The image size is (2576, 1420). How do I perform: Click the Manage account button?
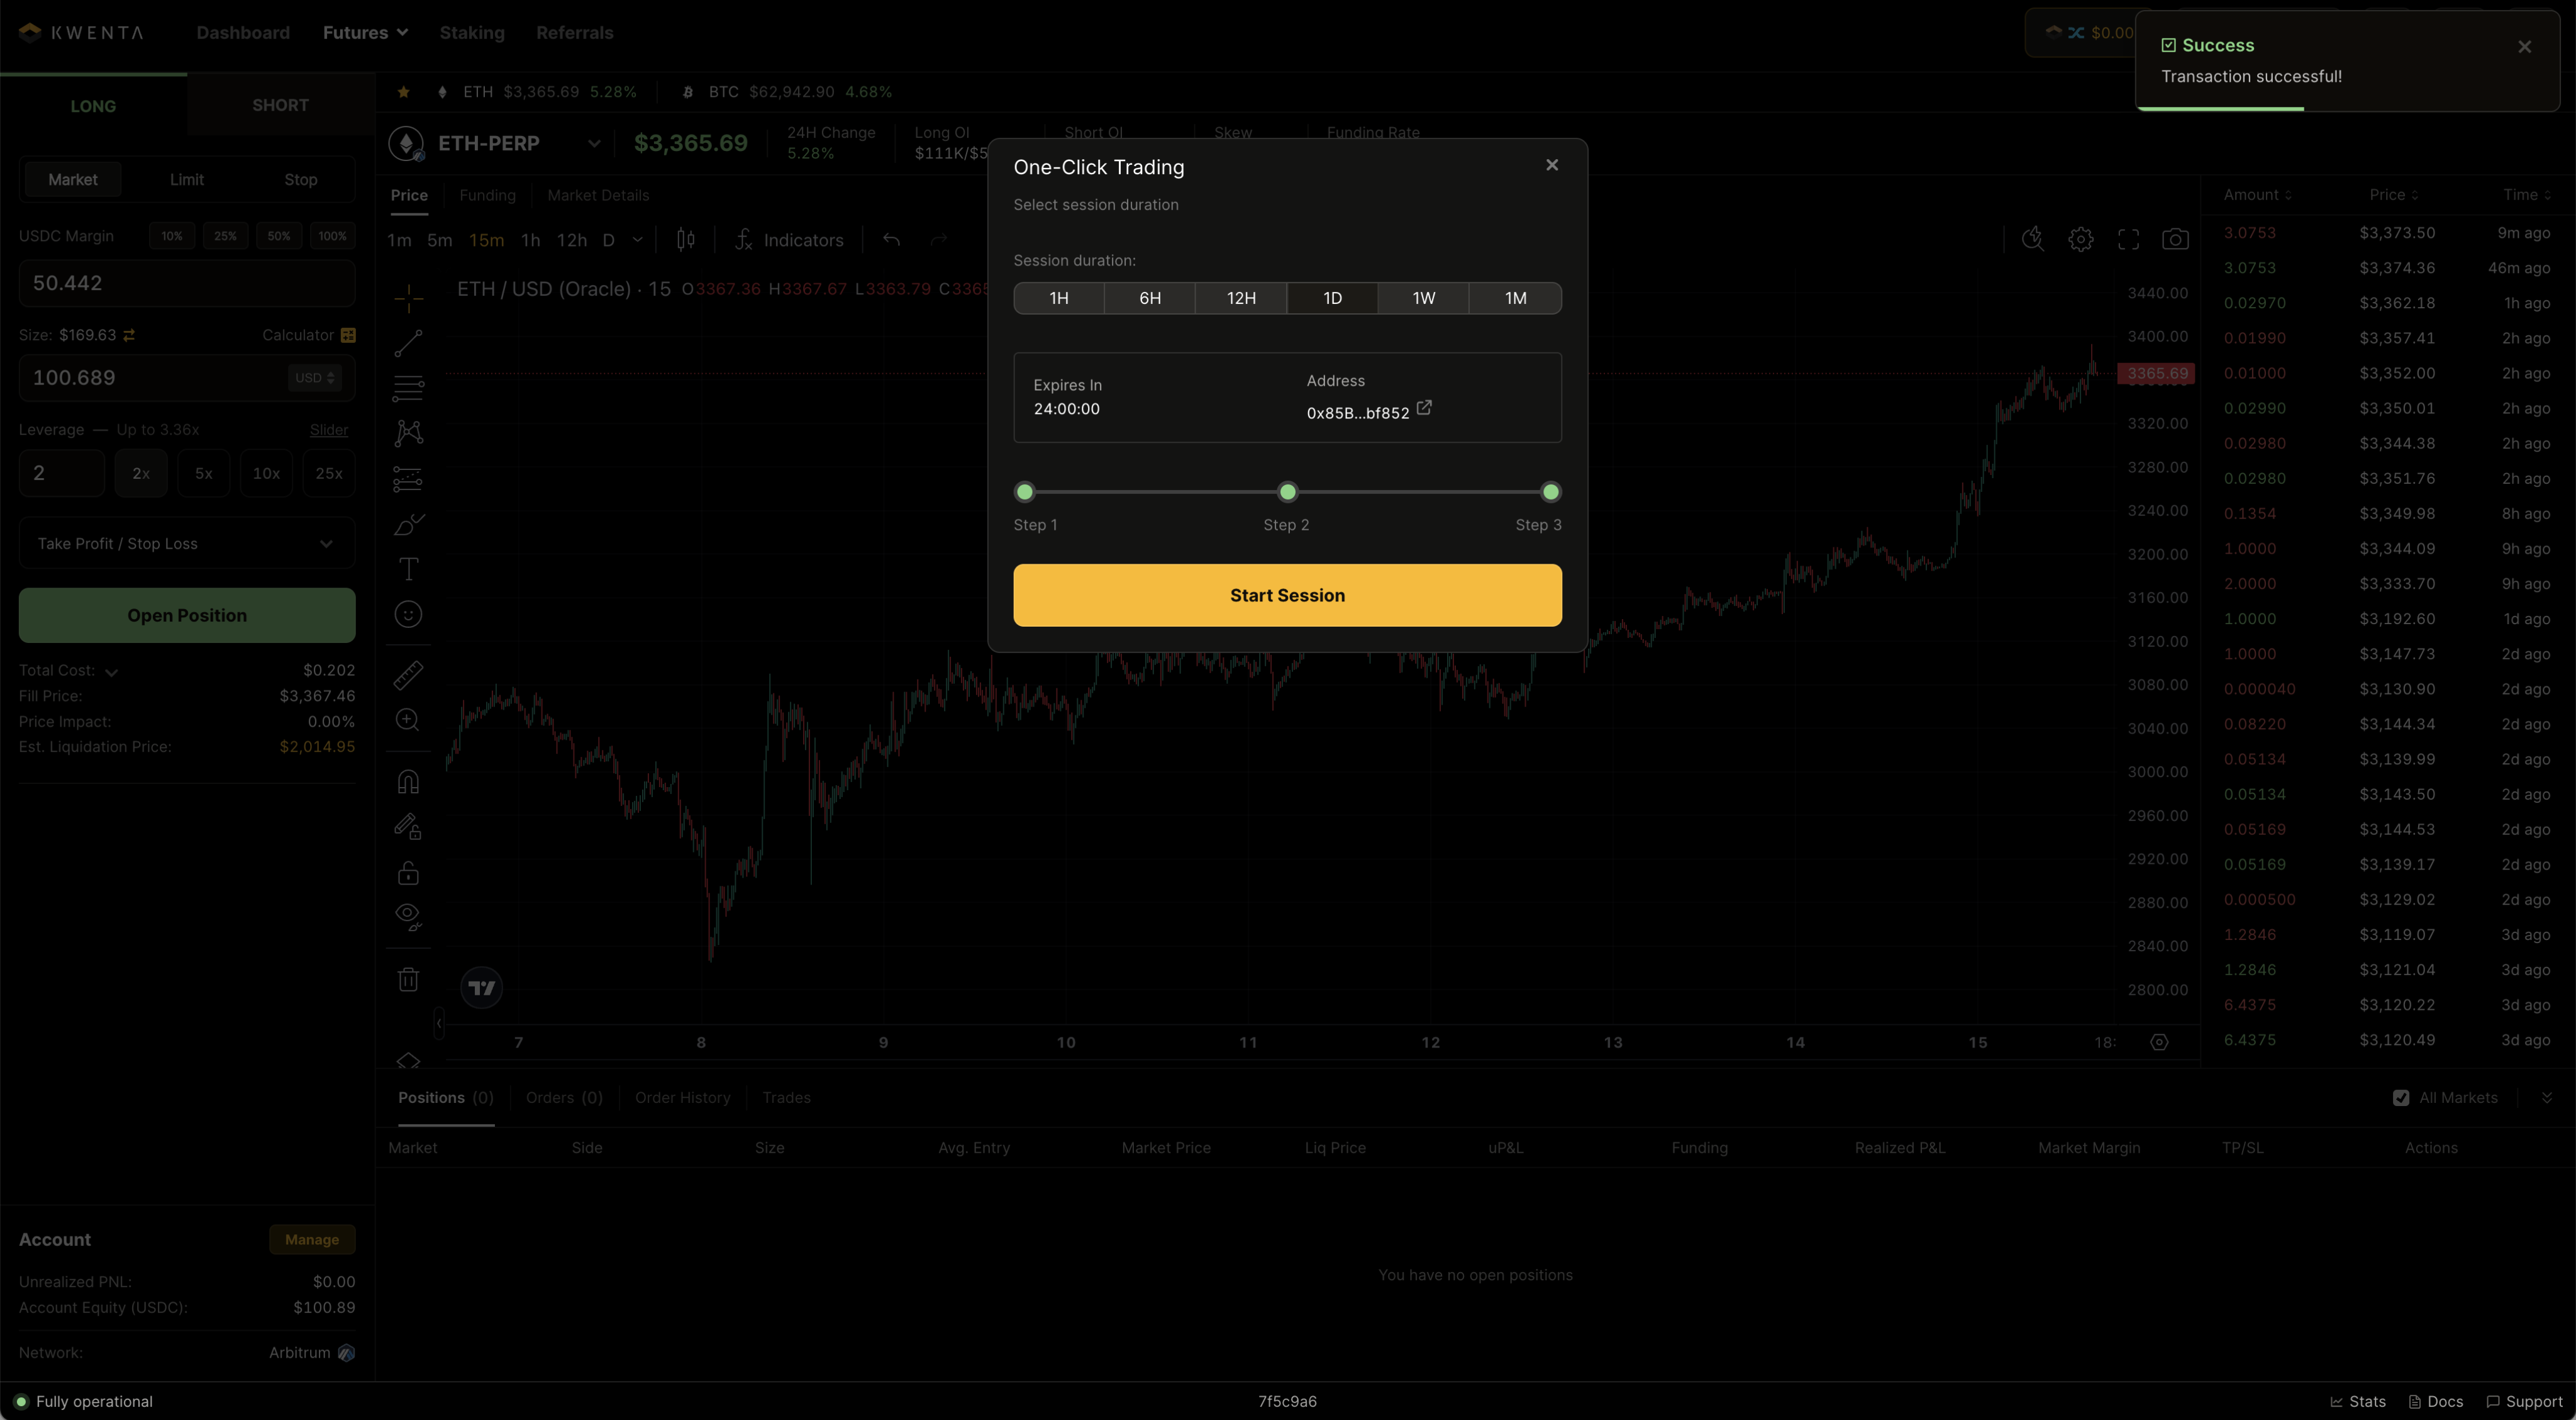(x=312, y=1240)
